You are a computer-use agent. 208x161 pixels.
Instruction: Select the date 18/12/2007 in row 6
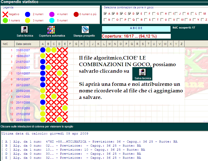[23, 79]
